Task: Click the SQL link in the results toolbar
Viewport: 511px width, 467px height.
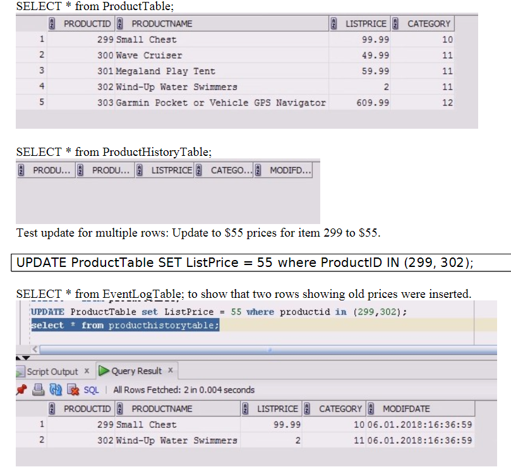Action: point(92,389)
